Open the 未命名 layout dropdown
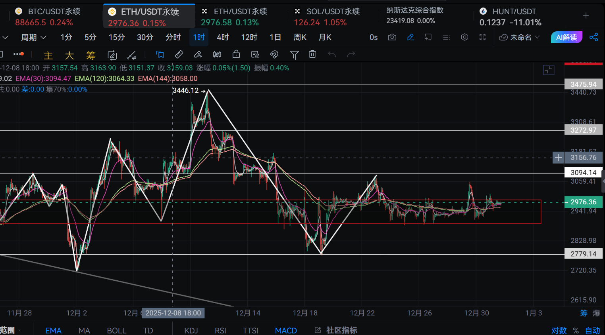The height and width of the screenshot is (335, 605). pyautogui.click(x=519, y=37)
